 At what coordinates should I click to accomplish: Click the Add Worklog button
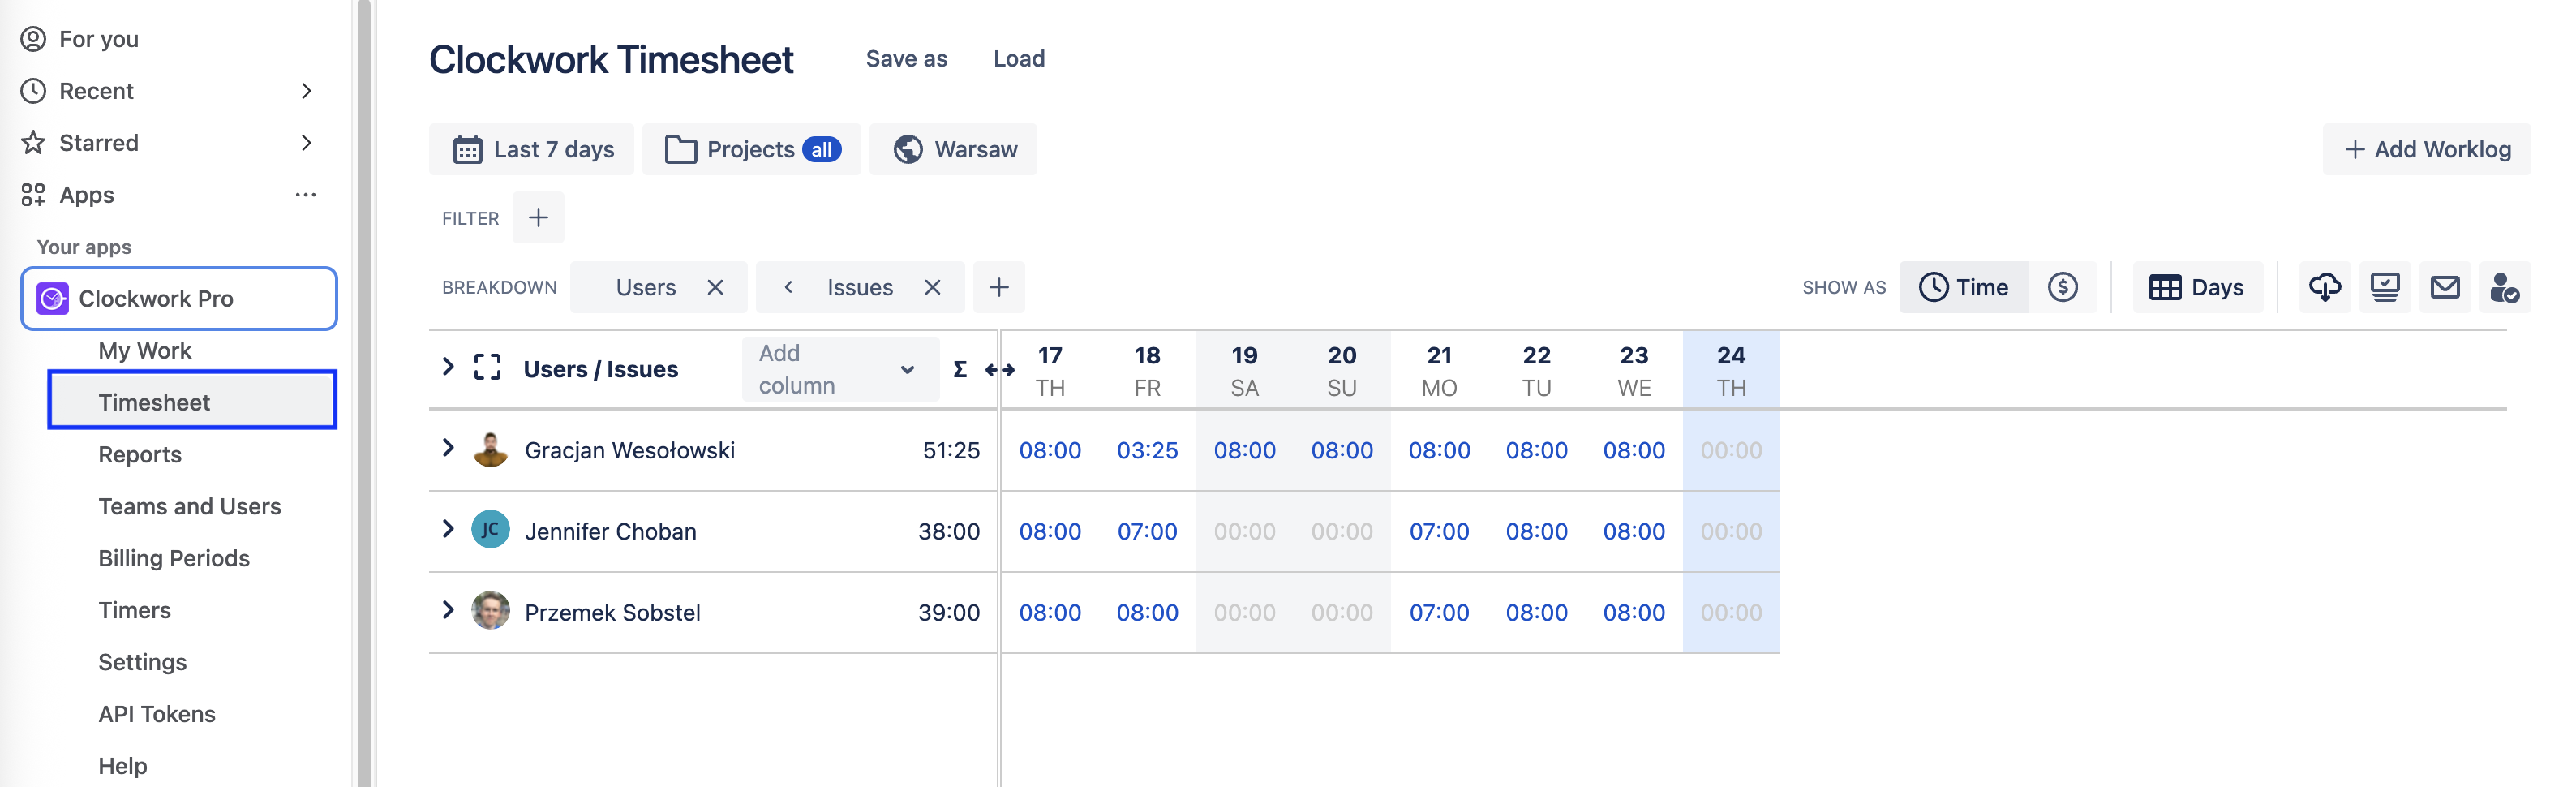[2427, 149]
